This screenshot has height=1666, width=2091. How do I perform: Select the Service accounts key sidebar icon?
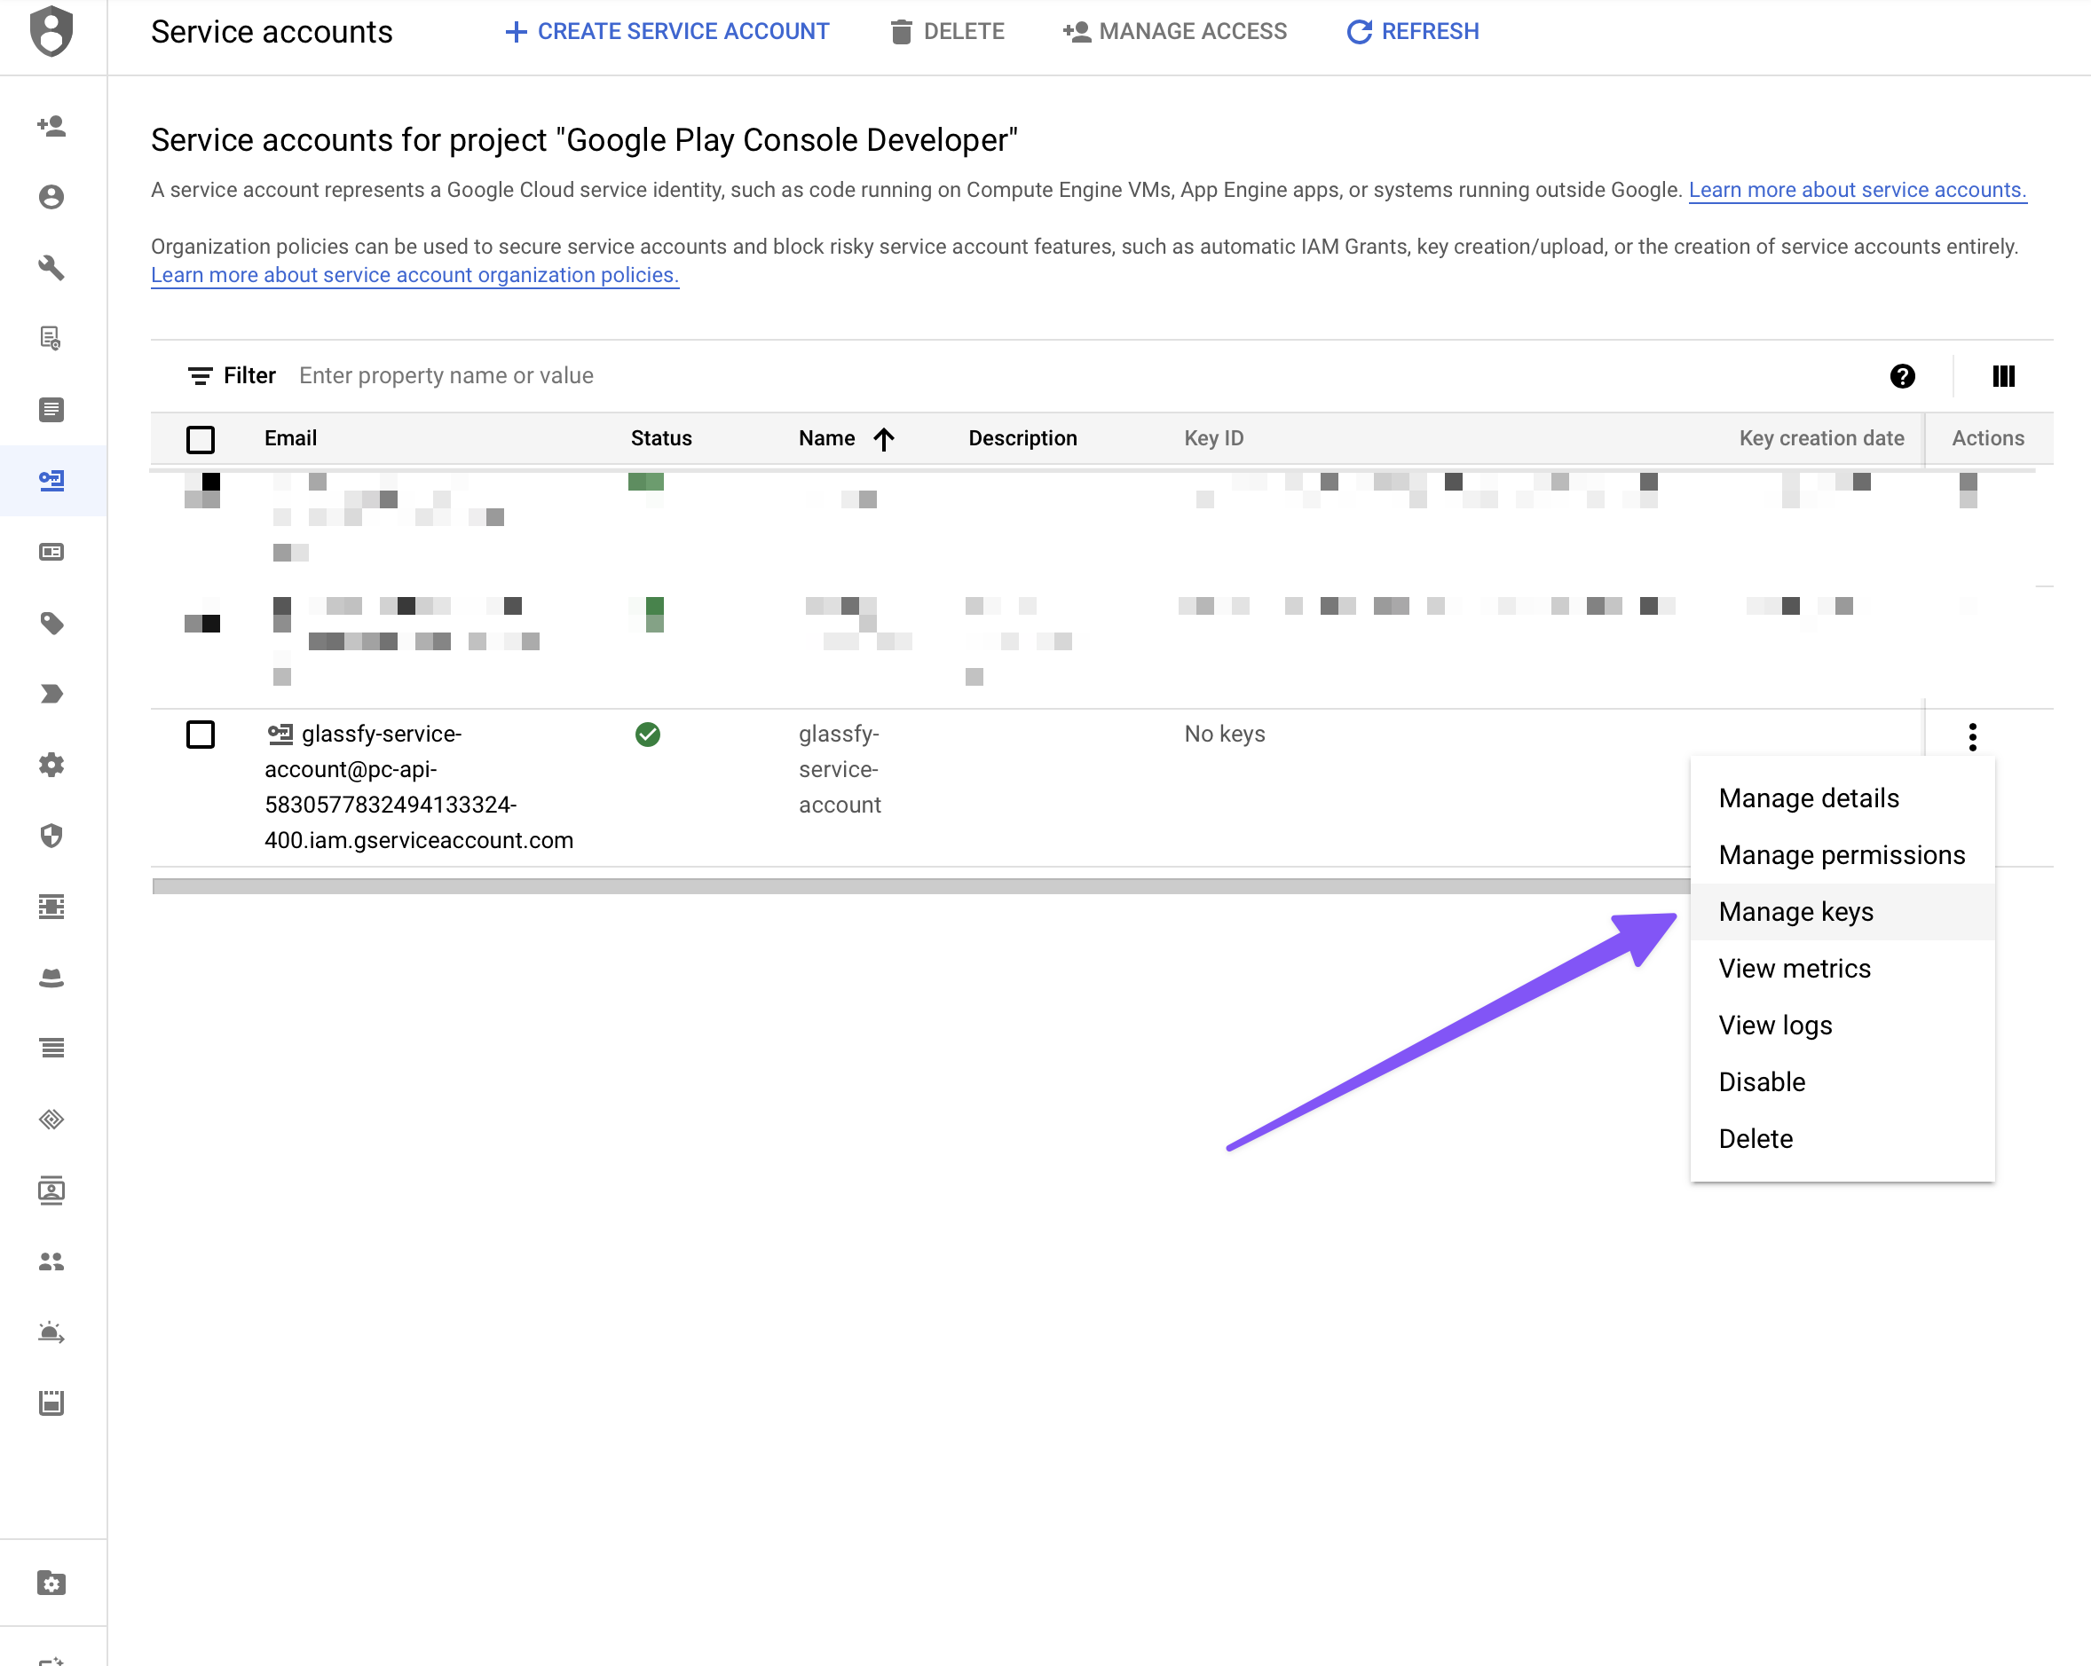(51, 481)
